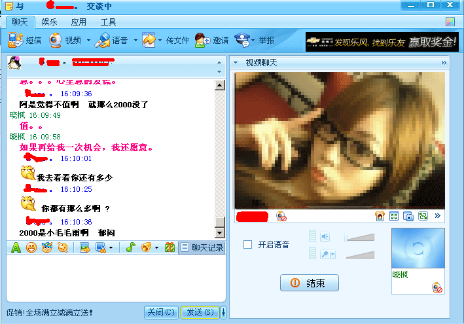Viewport: 464px width, 324px height.
Task: Open the 工具 tab
Action: (x=109, y=22)
